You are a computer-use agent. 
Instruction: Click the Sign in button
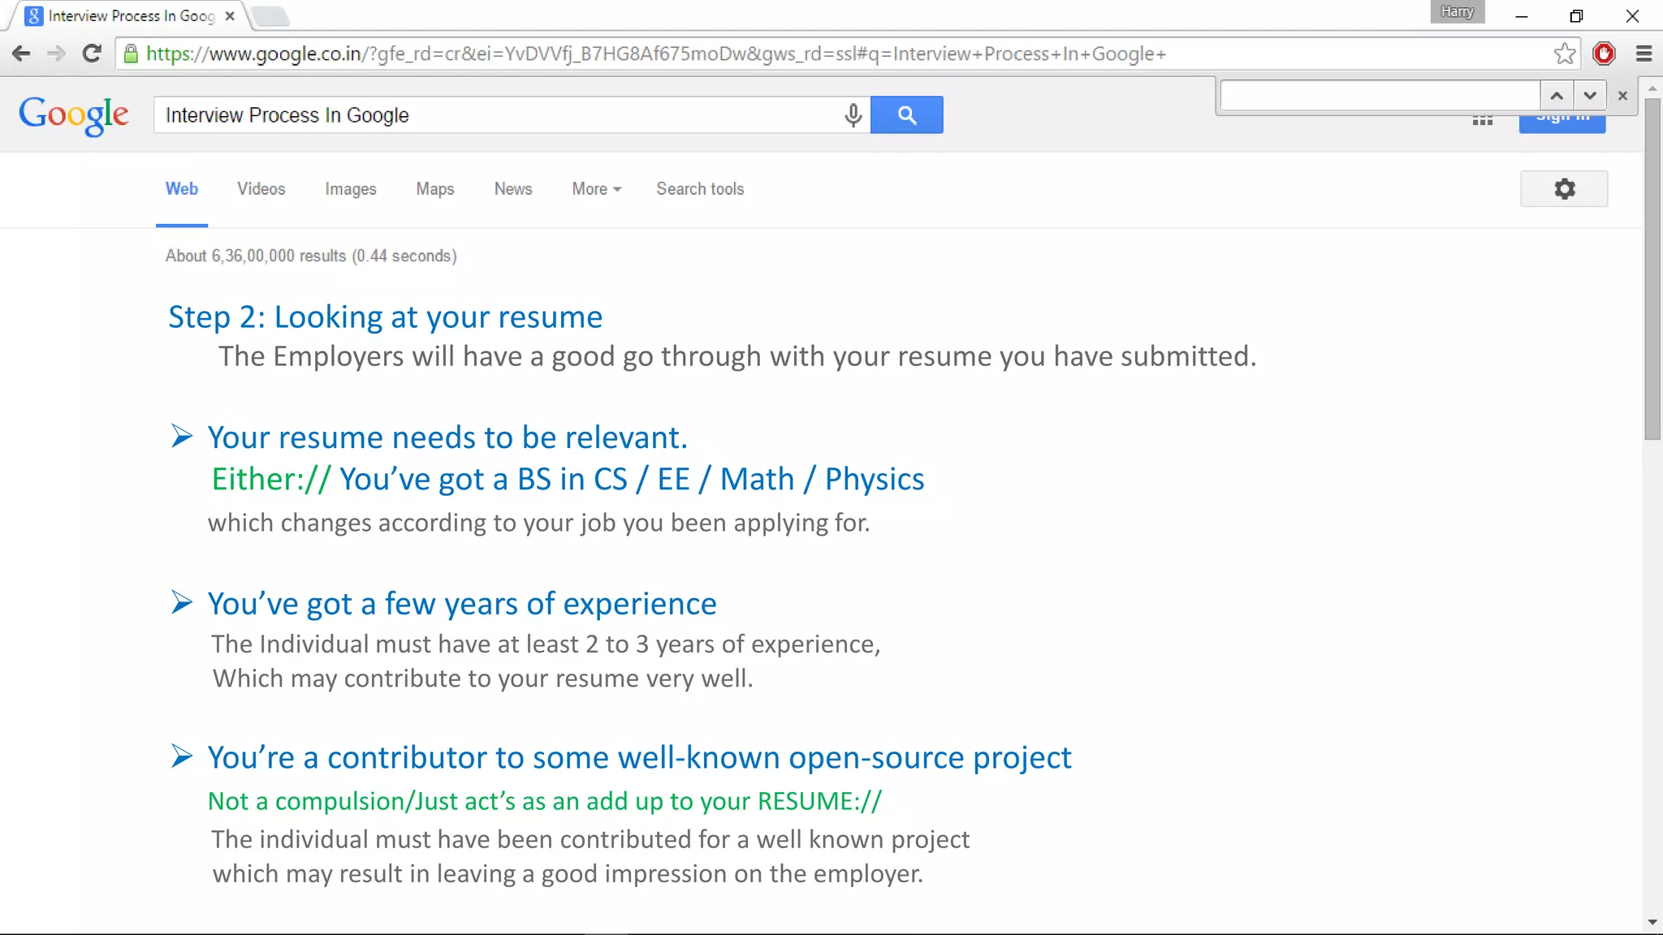[x=1562, y=123]
